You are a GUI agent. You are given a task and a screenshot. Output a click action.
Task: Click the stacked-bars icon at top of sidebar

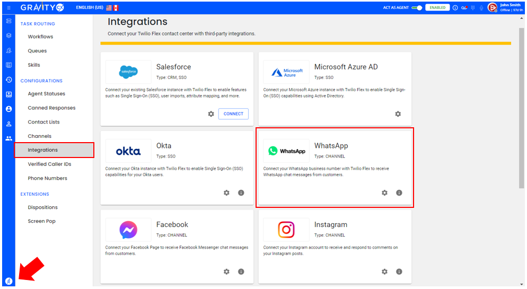pos(8,21)
